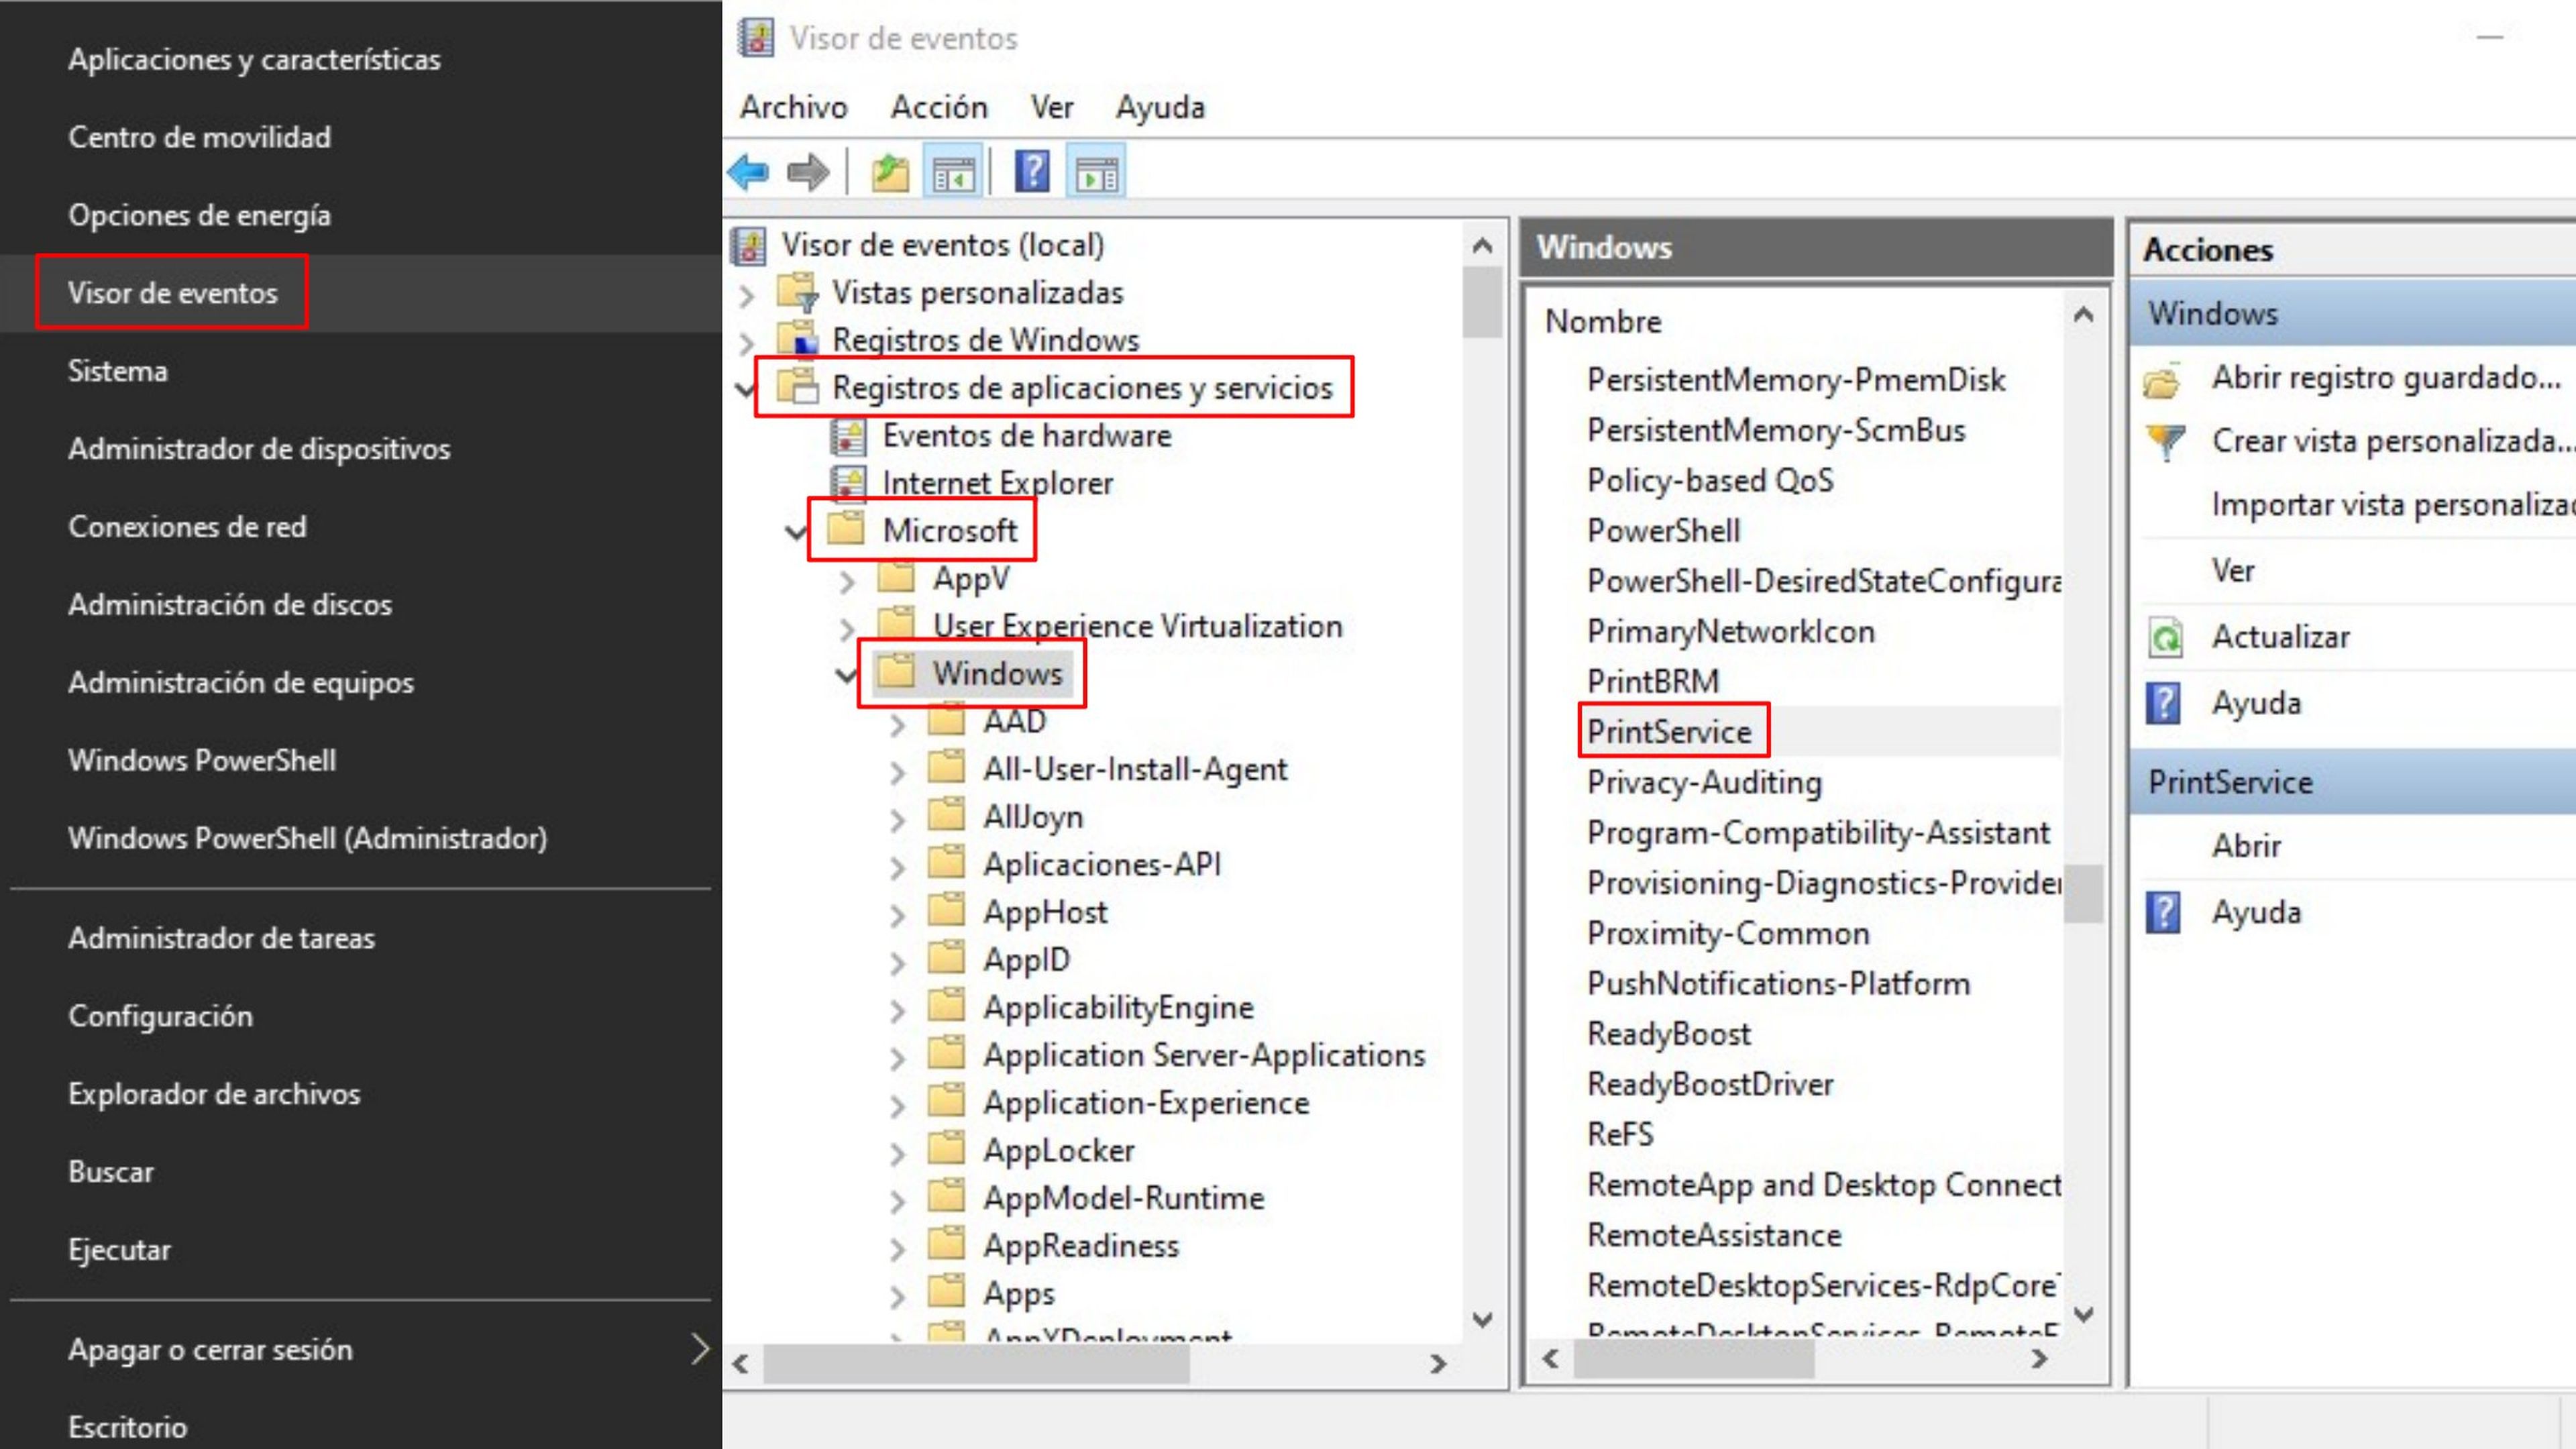
Task: Open the Archivo menu
Action: click(x=794, y=107)
